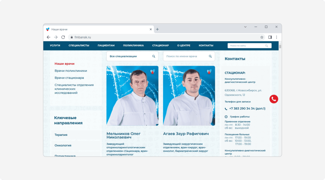Minimize the browser window

point(255,27)
